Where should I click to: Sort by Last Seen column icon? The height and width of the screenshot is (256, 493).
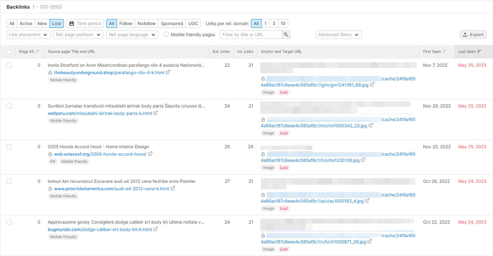pyautogui.click(x=479, y=52)
